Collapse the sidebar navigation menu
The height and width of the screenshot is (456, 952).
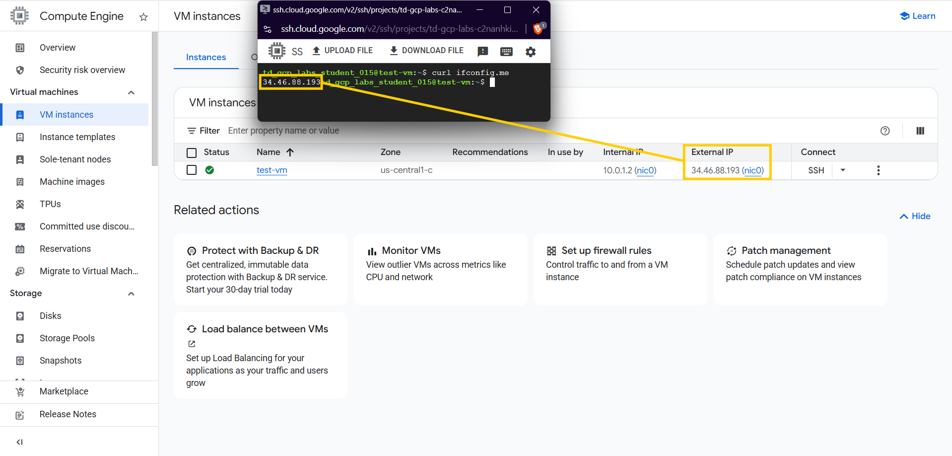pyautogui.click(x=20, y=442)
